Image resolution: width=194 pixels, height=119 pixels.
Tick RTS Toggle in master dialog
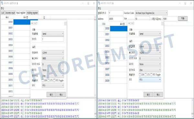[151, 75]
